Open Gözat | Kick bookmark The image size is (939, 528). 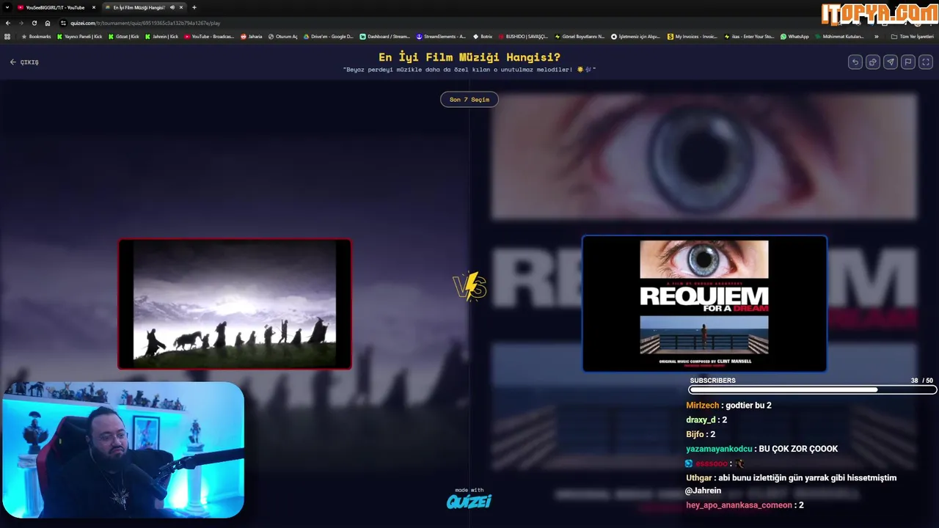[124, 36]
